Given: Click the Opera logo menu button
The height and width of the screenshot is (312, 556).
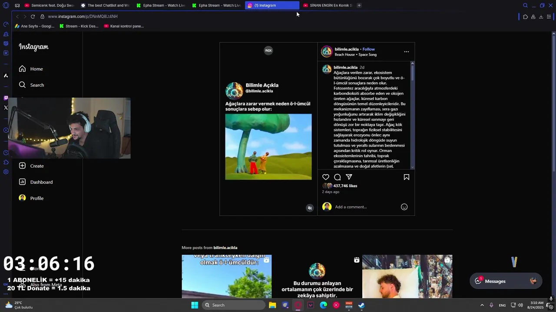Looking at the screenshot, I should (x=6, y=5).
